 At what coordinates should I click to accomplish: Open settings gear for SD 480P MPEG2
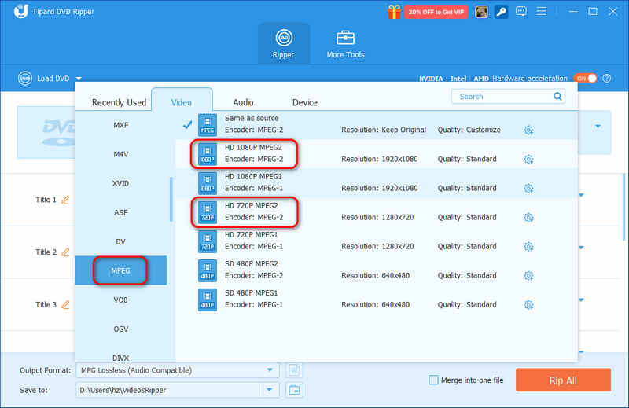tap(528, 276)
